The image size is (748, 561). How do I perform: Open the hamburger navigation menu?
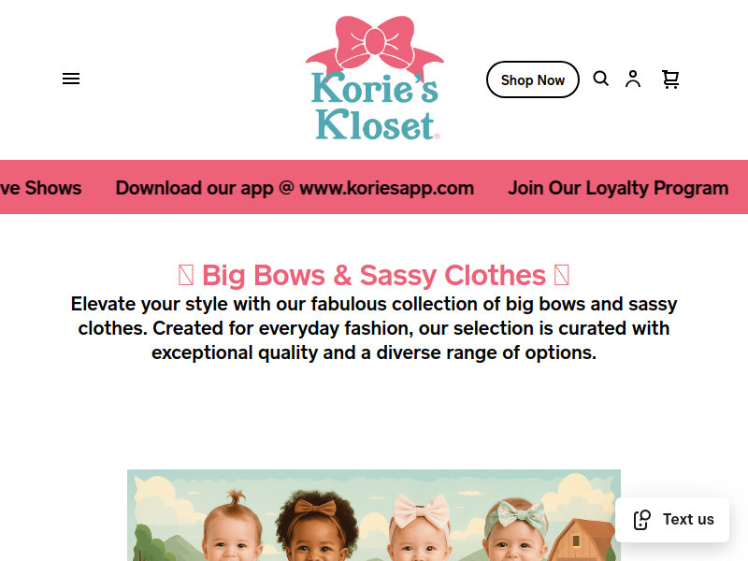pyautogui.click(x=71, y=79)
